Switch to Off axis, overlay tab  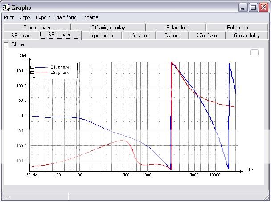(108, 28)
